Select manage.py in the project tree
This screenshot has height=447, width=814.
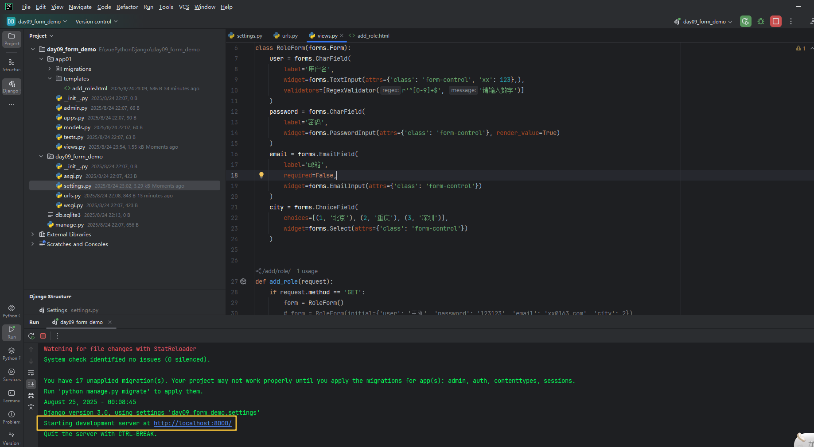69,225
